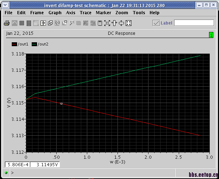219x179 pixels.
Task: Open the Frame menu
Action: point(37,13)
